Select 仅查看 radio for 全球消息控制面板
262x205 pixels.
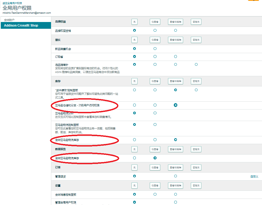(x=155, y=194)
